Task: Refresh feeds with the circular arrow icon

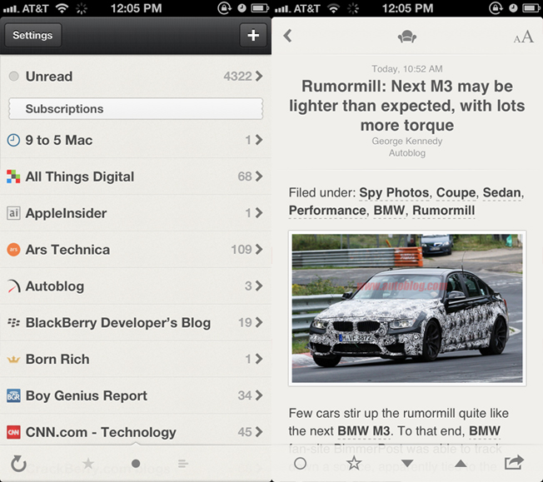Action: coord(18,464)
